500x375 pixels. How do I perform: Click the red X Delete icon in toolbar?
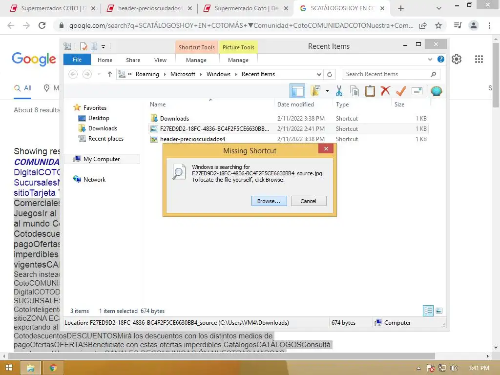pos(385,91)
